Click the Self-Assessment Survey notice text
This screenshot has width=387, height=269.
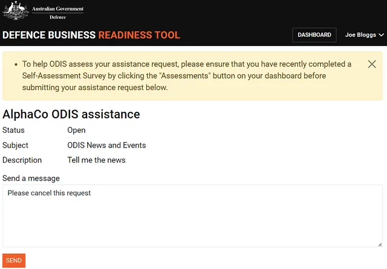pos(187,76)
